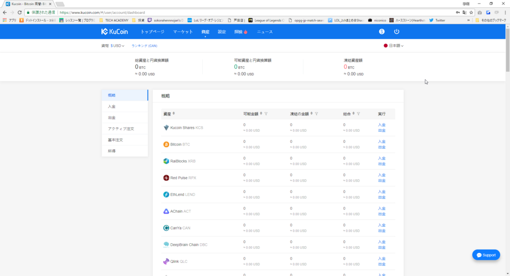Open the 日本語 language dropdown
Viewport: 510px width, 276px height.
coord(393,46)
